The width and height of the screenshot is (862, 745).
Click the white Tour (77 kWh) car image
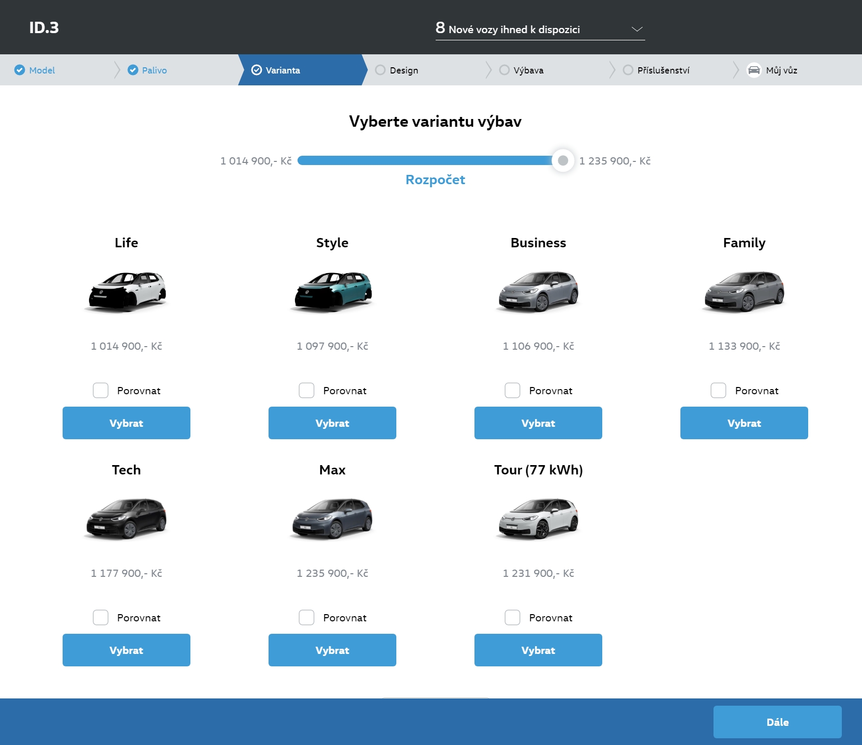point(538,519)
